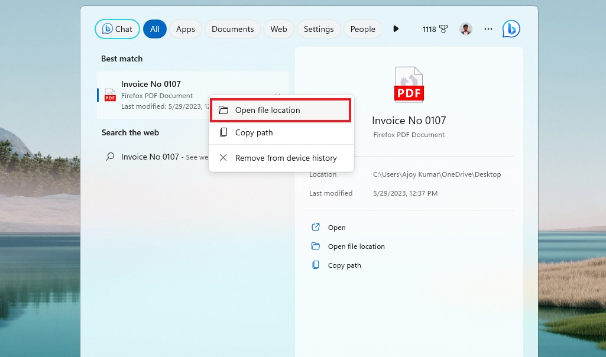Select the All filter pill

[154, 28]
